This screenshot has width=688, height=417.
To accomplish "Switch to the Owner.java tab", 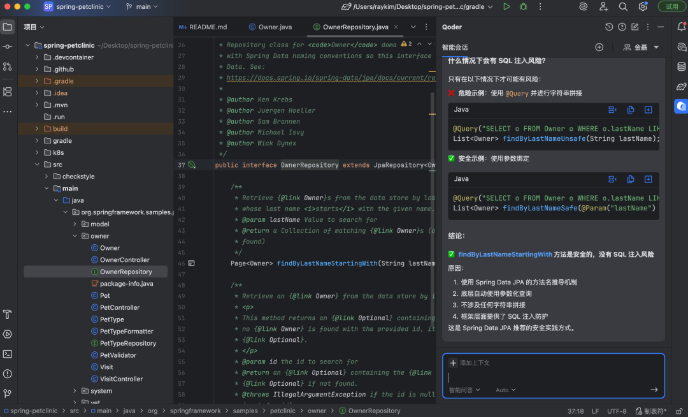I will point(270,27).
